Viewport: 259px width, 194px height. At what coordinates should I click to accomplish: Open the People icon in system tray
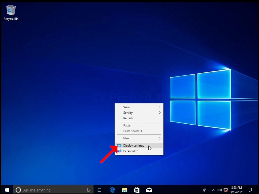click(x=205, y=190)
